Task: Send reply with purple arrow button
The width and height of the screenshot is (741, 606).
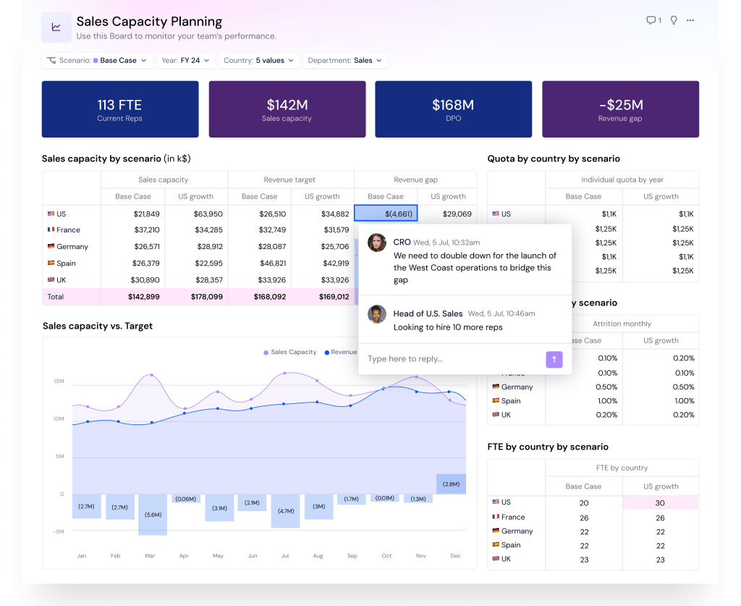Action: tap(554, 359)
